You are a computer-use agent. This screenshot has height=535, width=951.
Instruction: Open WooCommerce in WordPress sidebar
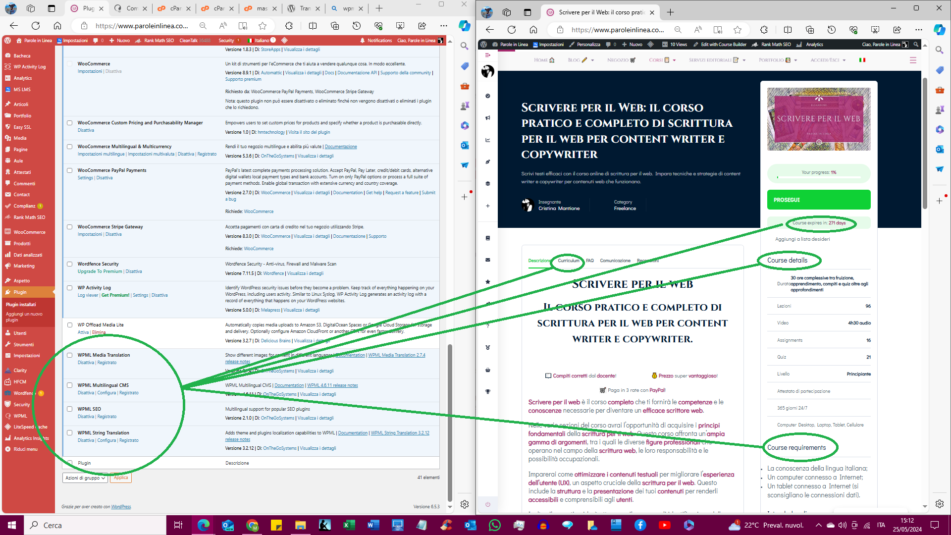29,232
